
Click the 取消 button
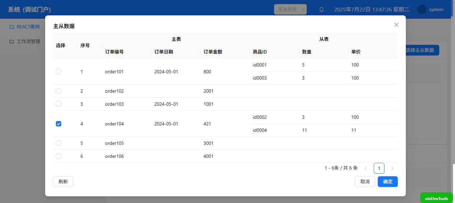pyautogui.click(x=365, y=182)
